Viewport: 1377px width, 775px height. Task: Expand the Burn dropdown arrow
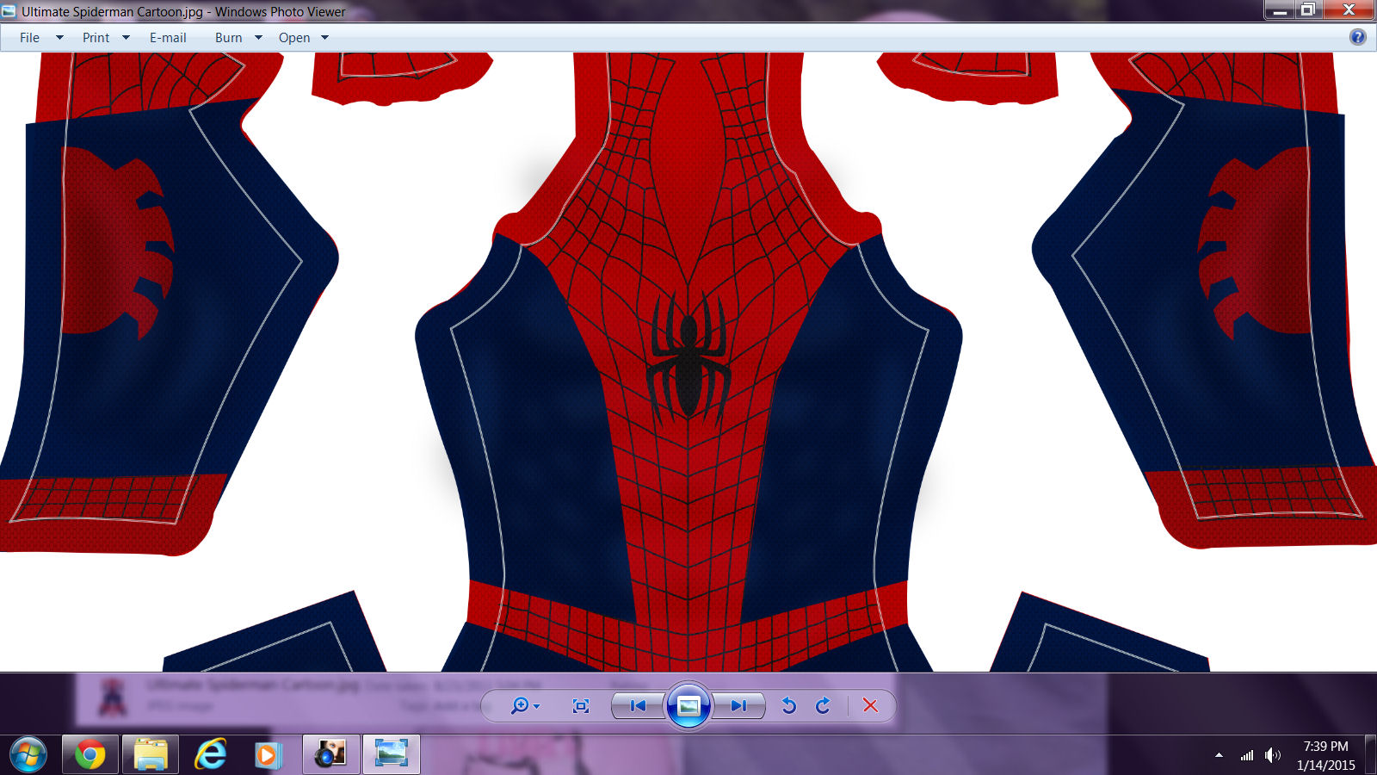[258, 38]
